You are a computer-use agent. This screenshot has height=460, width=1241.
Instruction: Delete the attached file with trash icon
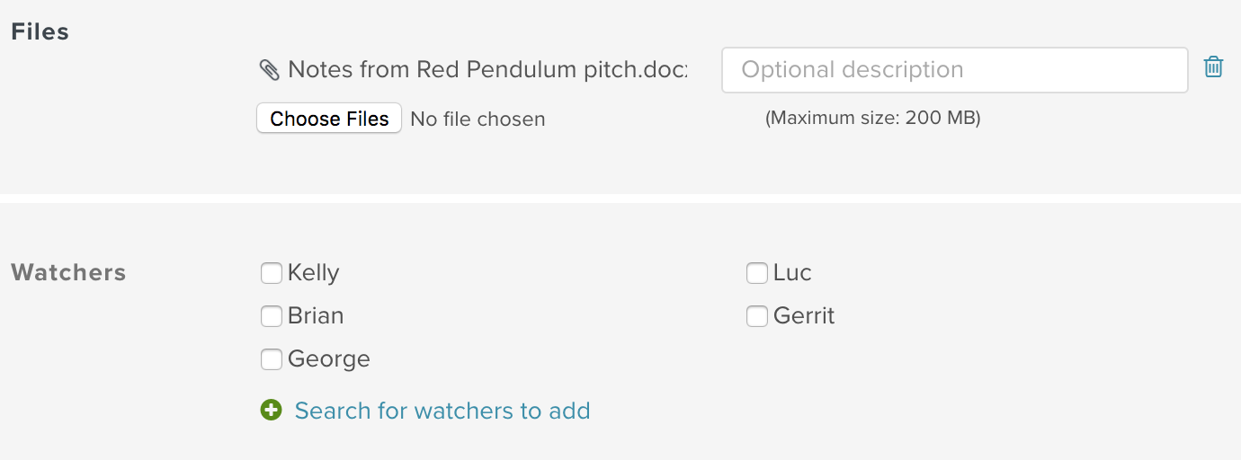(x=1213, y=67)
